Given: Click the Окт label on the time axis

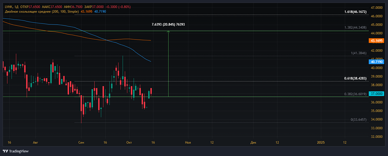Looking at the screenshot, I should [129, 143].
